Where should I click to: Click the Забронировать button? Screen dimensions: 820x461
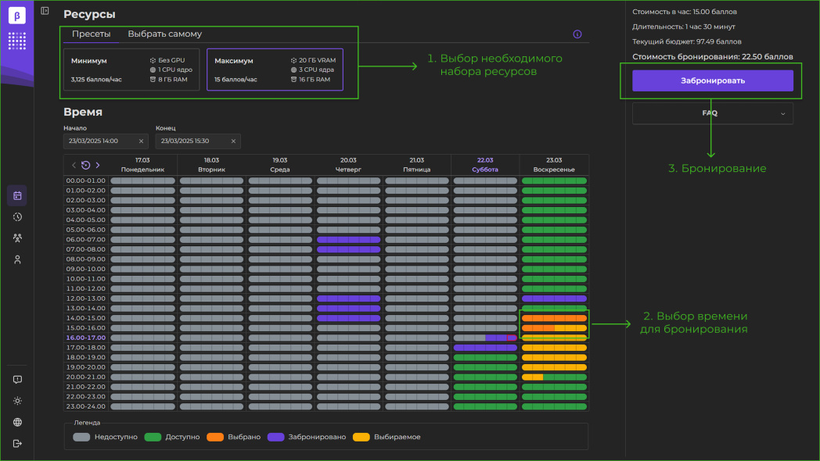point(712,80)
